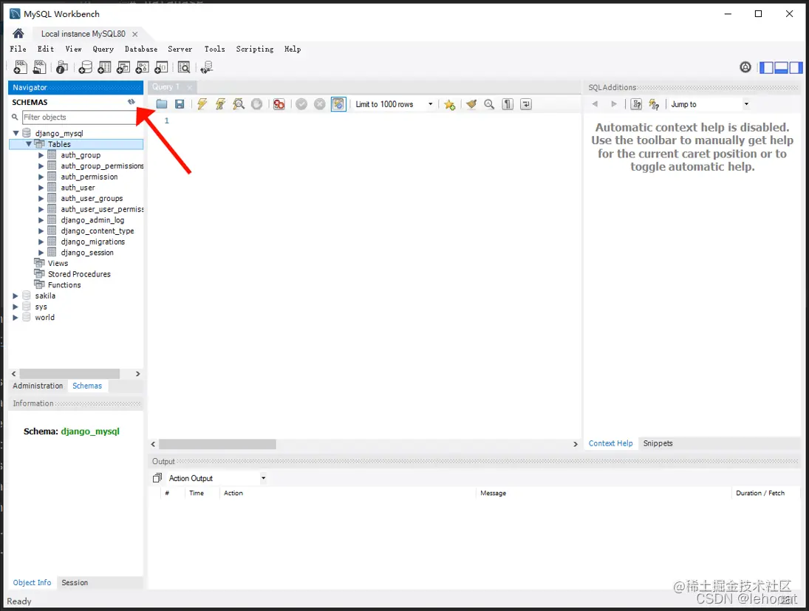Toggle word wrapping in editor
This screenshot has height=611, width=809.
[526, 104]
